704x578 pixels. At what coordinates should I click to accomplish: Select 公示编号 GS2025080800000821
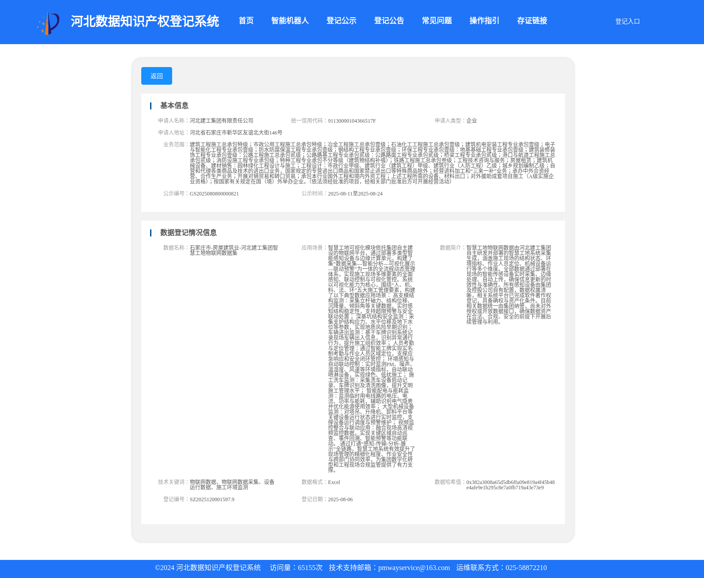click(x=214, y=193)
